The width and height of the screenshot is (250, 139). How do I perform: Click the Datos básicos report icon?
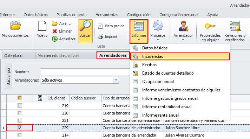pyautogui.click(x=135, y=48)
